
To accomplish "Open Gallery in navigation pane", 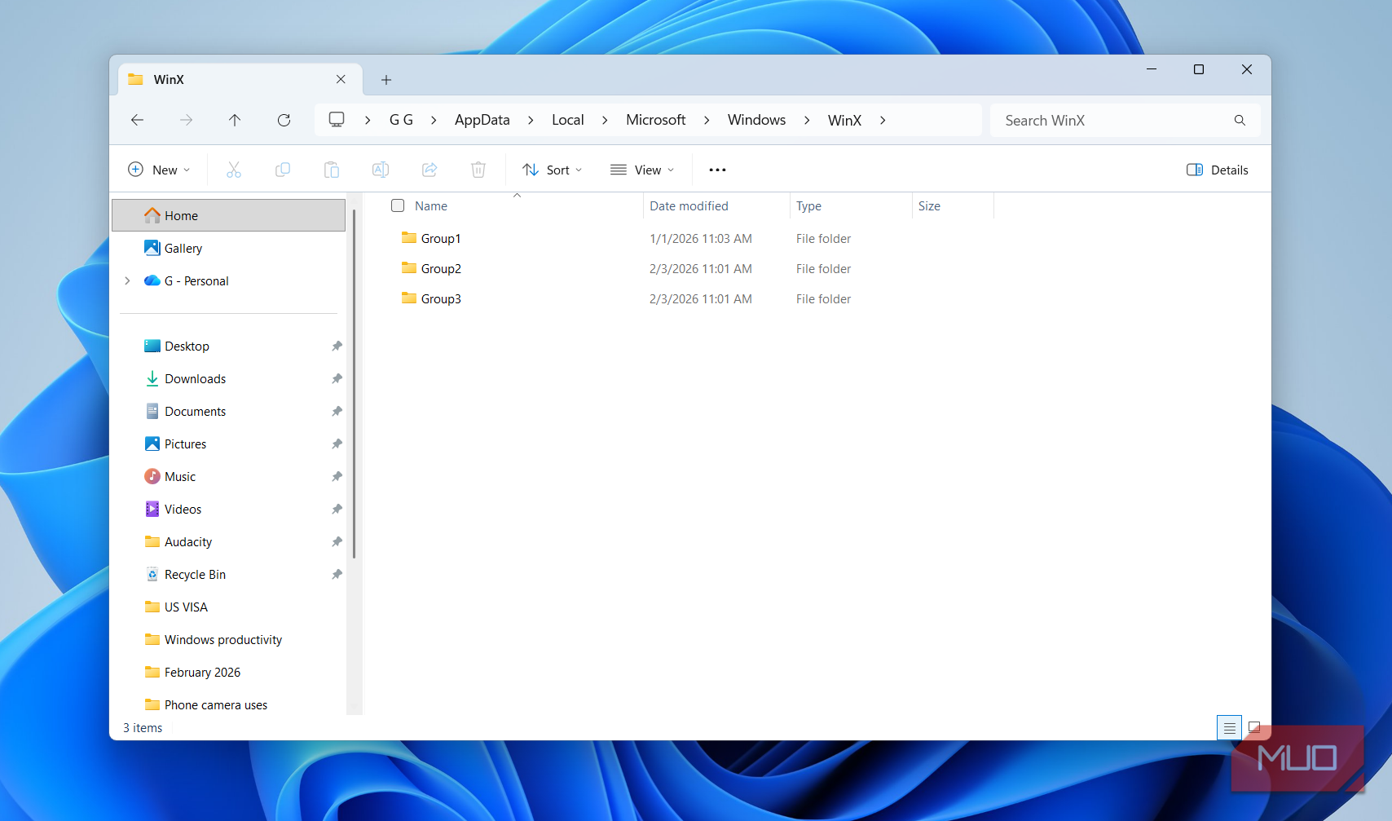I will point(229,248).
